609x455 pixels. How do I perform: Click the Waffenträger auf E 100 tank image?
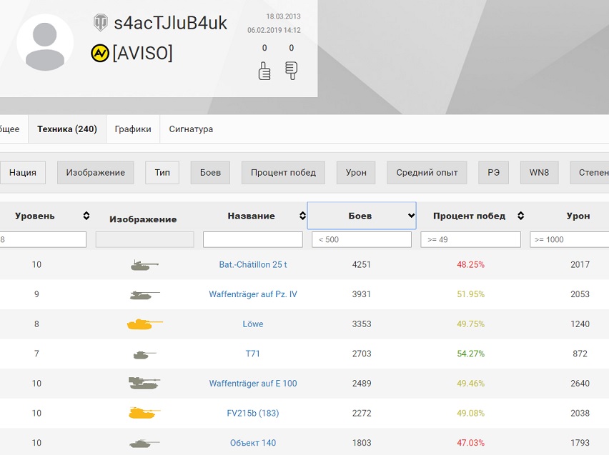pos(144,383)
